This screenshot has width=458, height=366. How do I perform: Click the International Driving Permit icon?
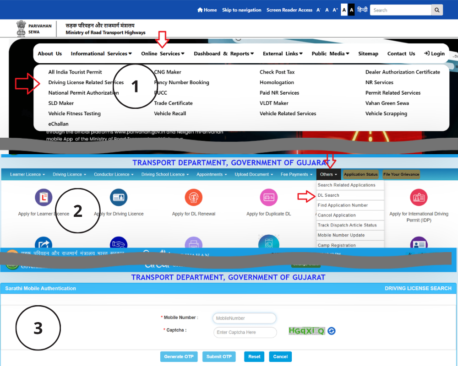pos(419,197)
